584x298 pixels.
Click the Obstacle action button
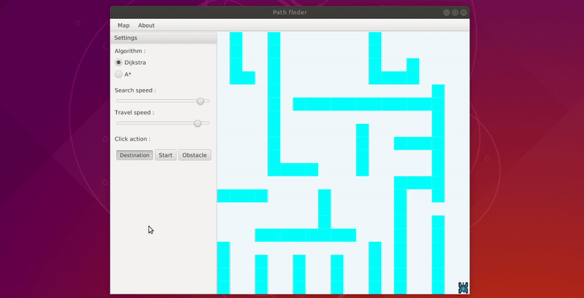(x=194, y=155)
